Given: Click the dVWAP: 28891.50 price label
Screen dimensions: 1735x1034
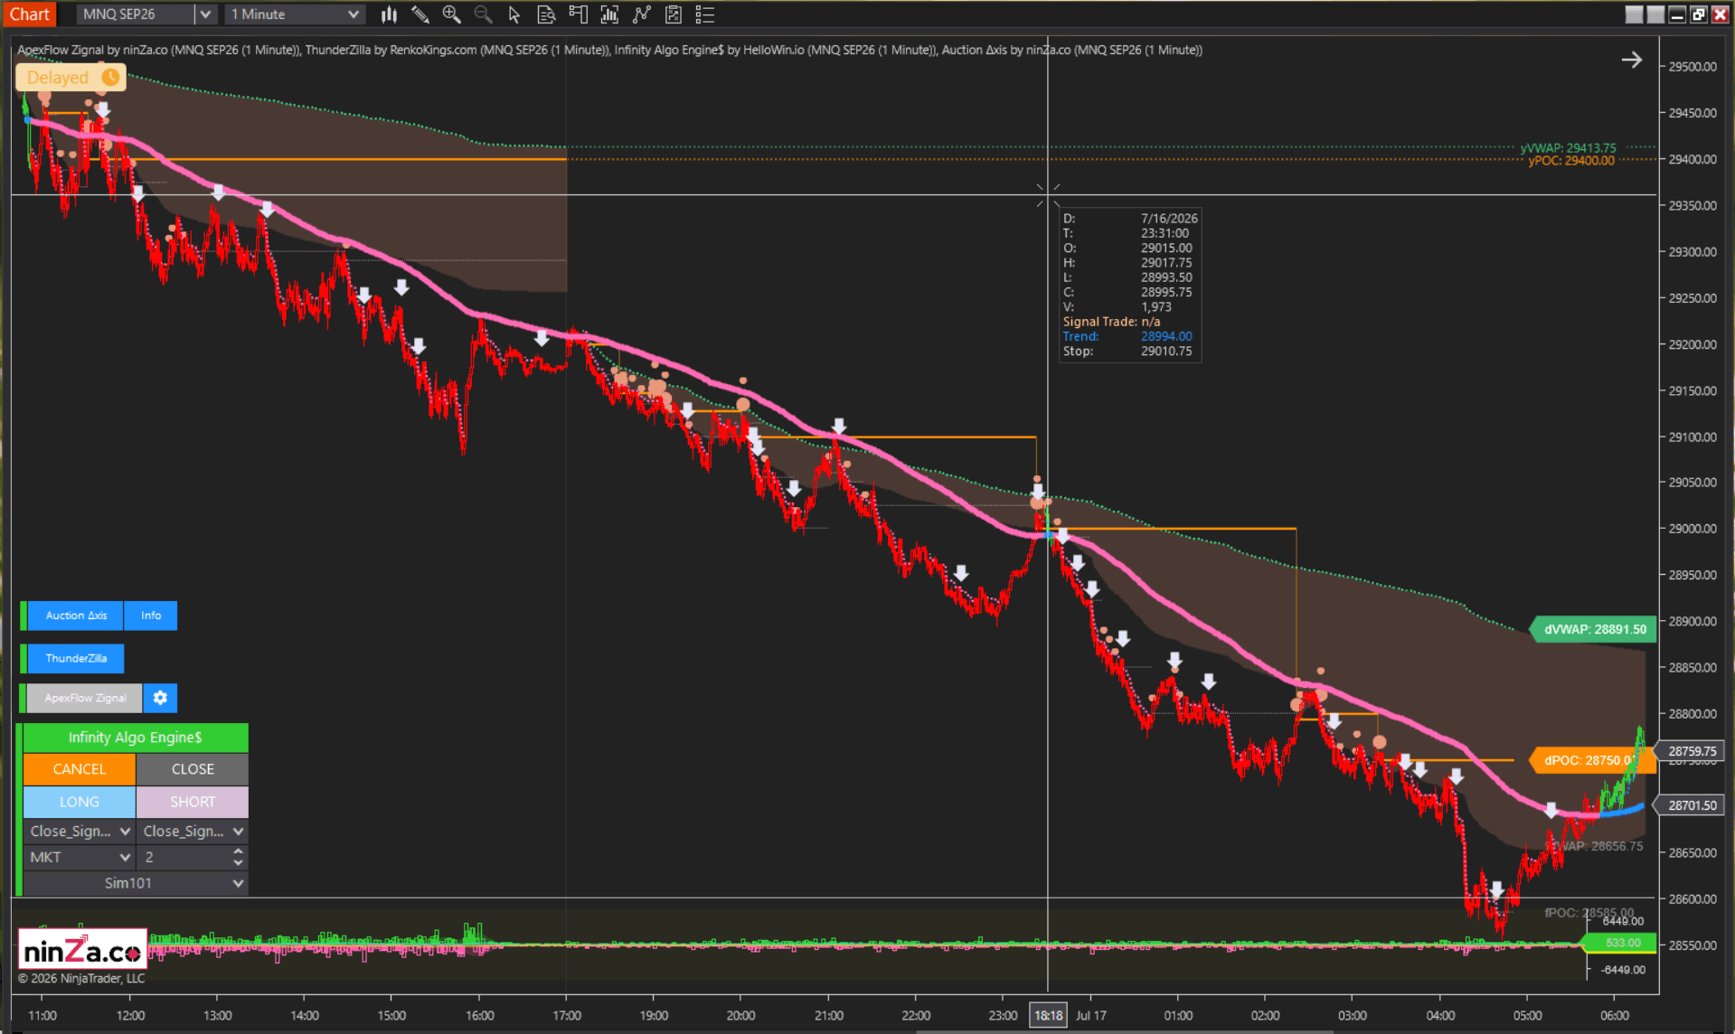Looking at the screenshot, I should [x=1594, y=629].
